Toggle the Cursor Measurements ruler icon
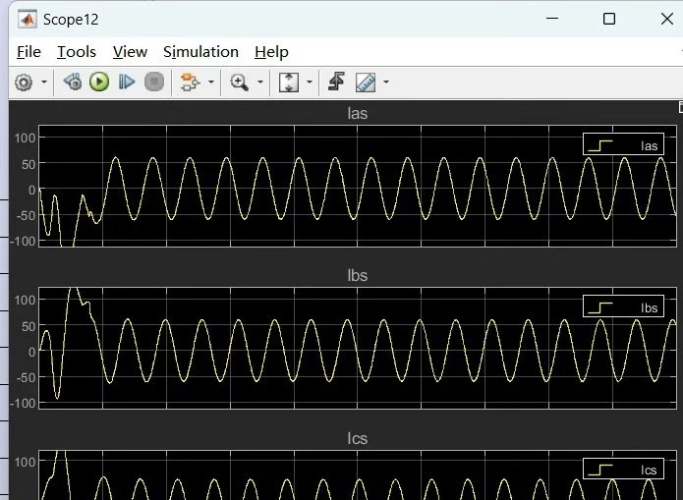Viewport: 683px width, 500px height. 366,82
